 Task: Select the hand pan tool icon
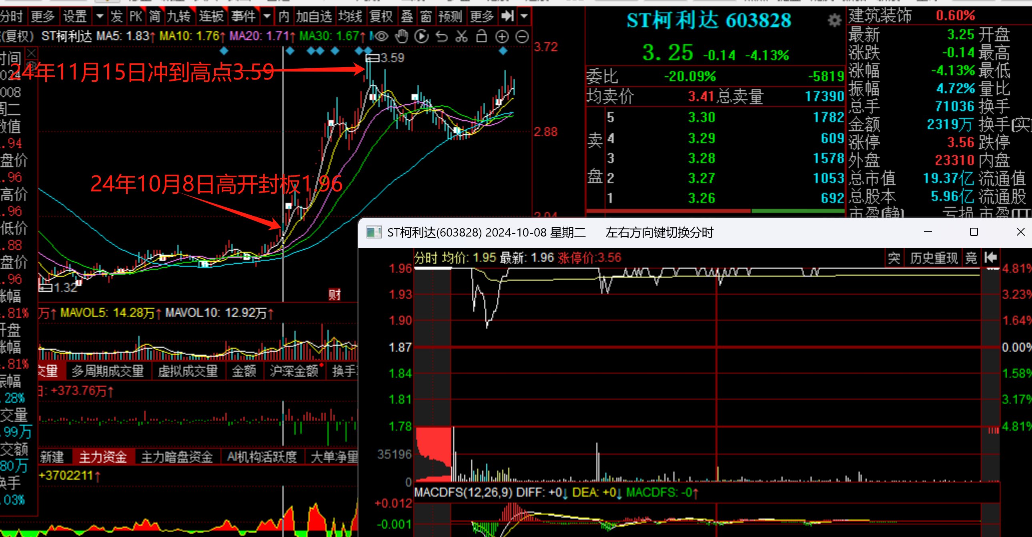(401, 37)
